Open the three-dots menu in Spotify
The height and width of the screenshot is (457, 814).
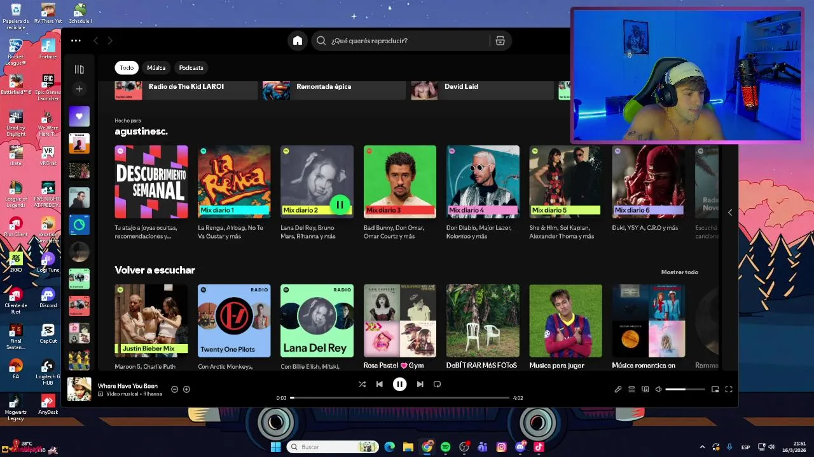click(x=76, y=41)
